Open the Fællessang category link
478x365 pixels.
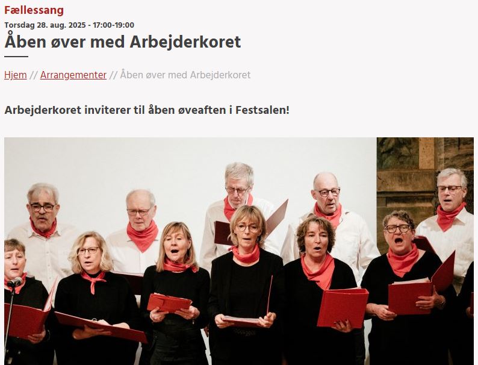coord(34,10)
